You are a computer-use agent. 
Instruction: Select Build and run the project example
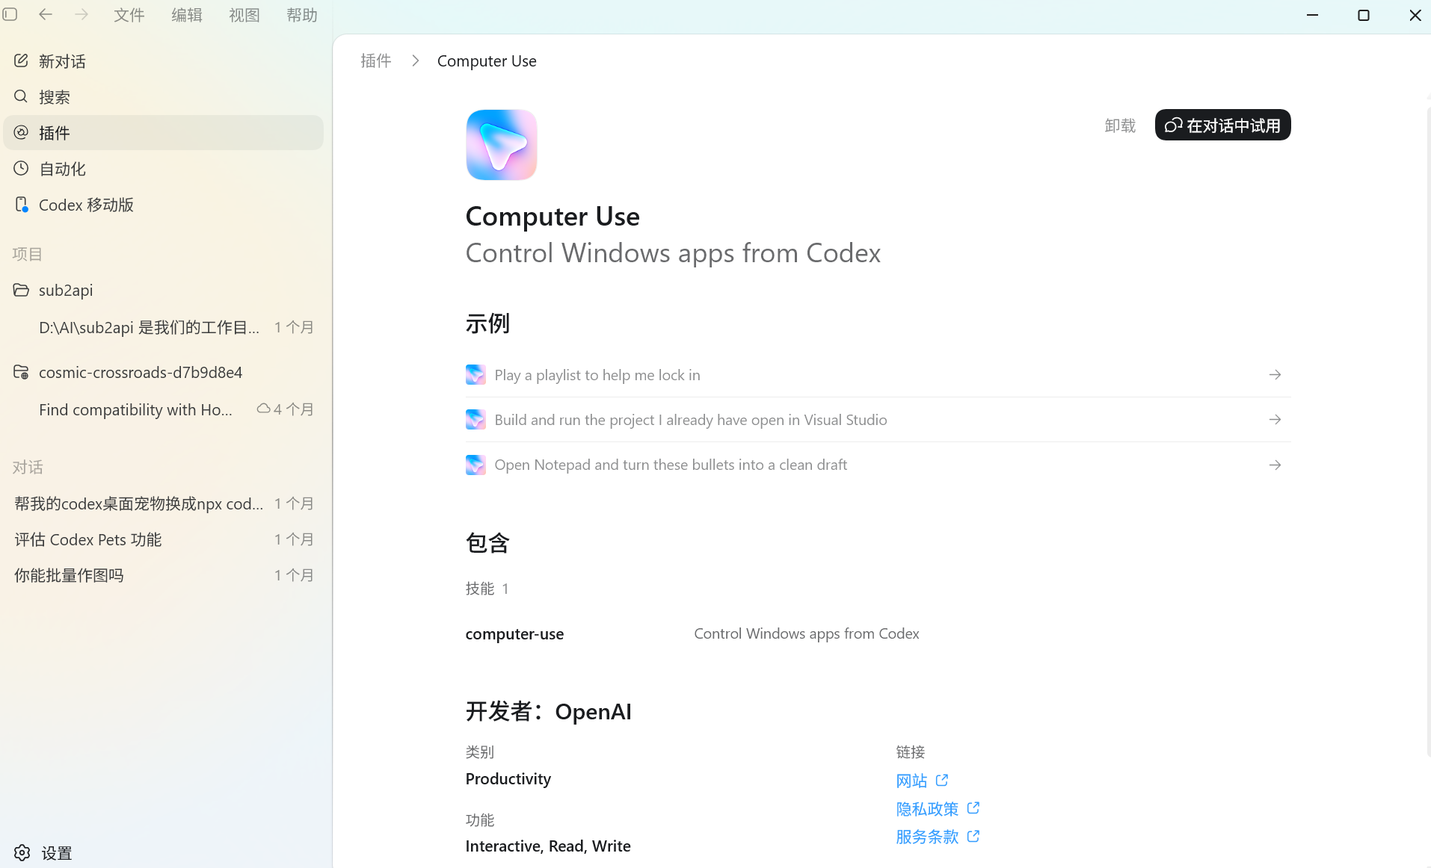[878, 420]
